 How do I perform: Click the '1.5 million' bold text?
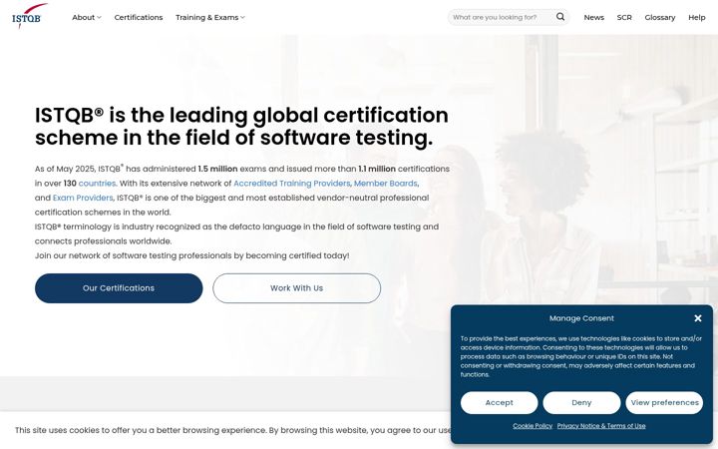(217, 169)
